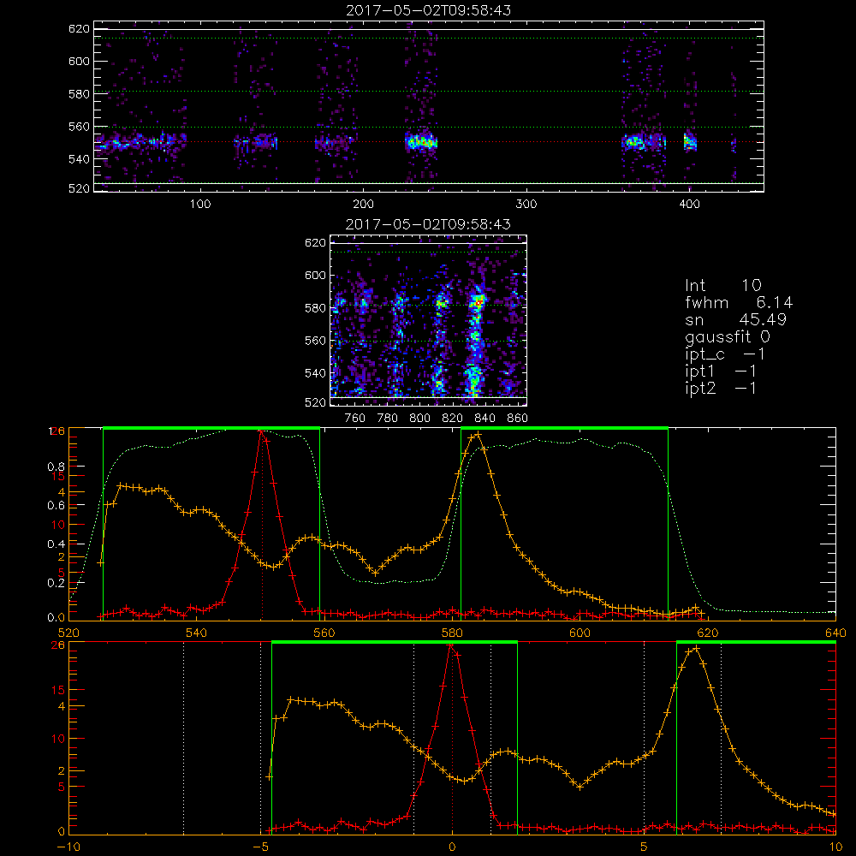Click the 780 x-axis label of middle image

388,419
